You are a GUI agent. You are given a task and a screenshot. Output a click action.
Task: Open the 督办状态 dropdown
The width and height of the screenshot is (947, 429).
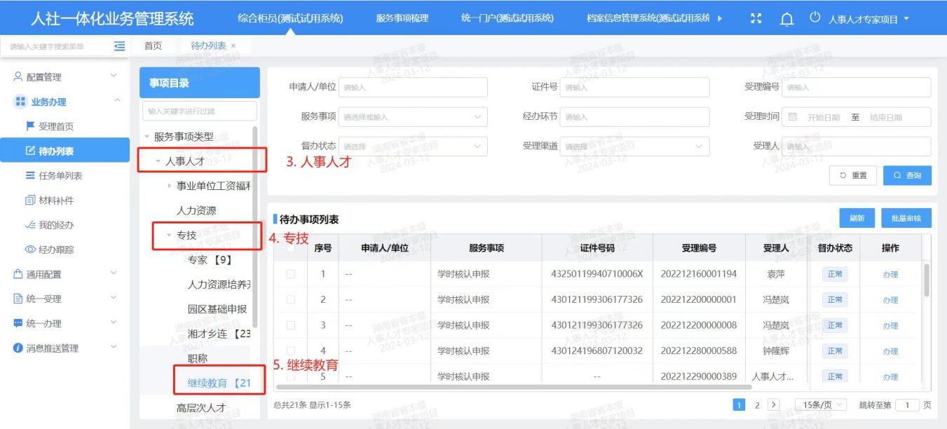413,147
